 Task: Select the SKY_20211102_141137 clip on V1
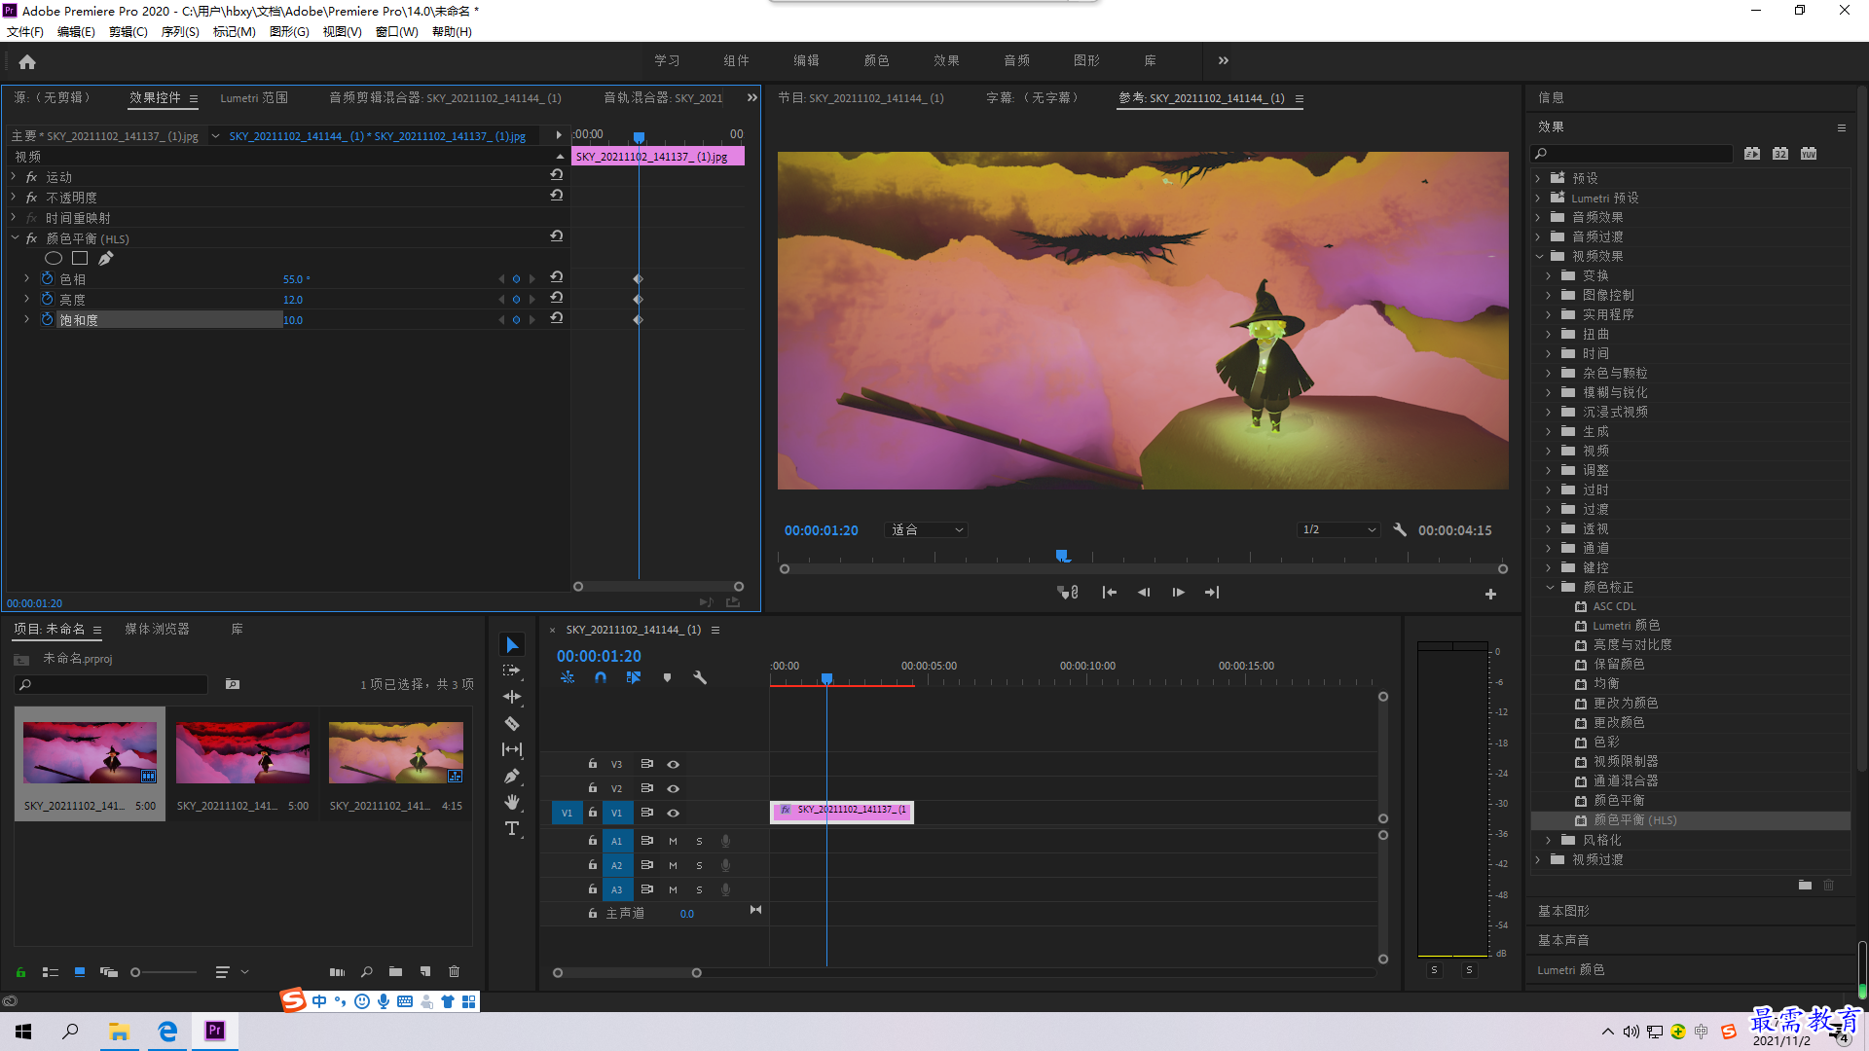coord(842,812)
